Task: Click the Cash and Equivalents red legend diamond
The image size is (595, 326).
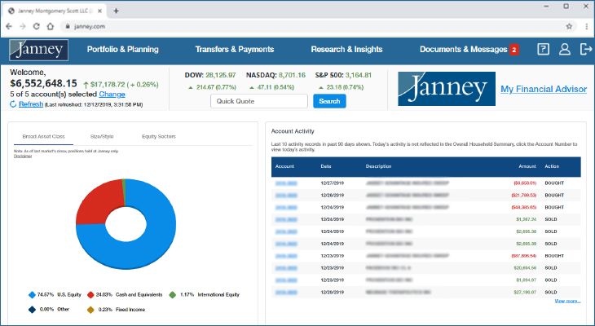Action: click(x=90, y=295)
